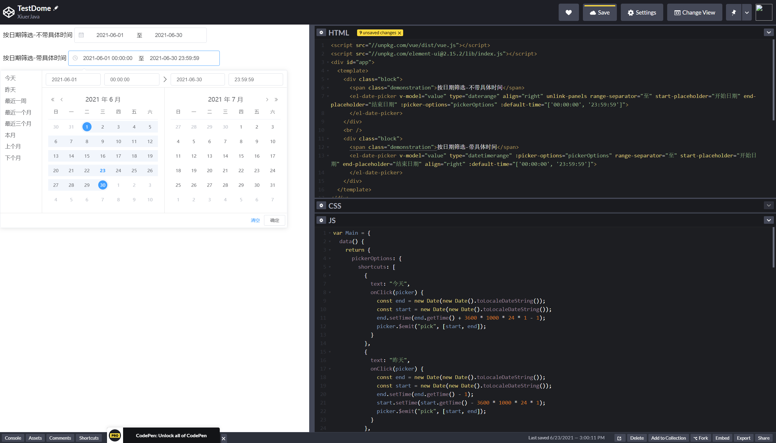Open the HTML panel dropdown chevron

click(x=768, y=32)
